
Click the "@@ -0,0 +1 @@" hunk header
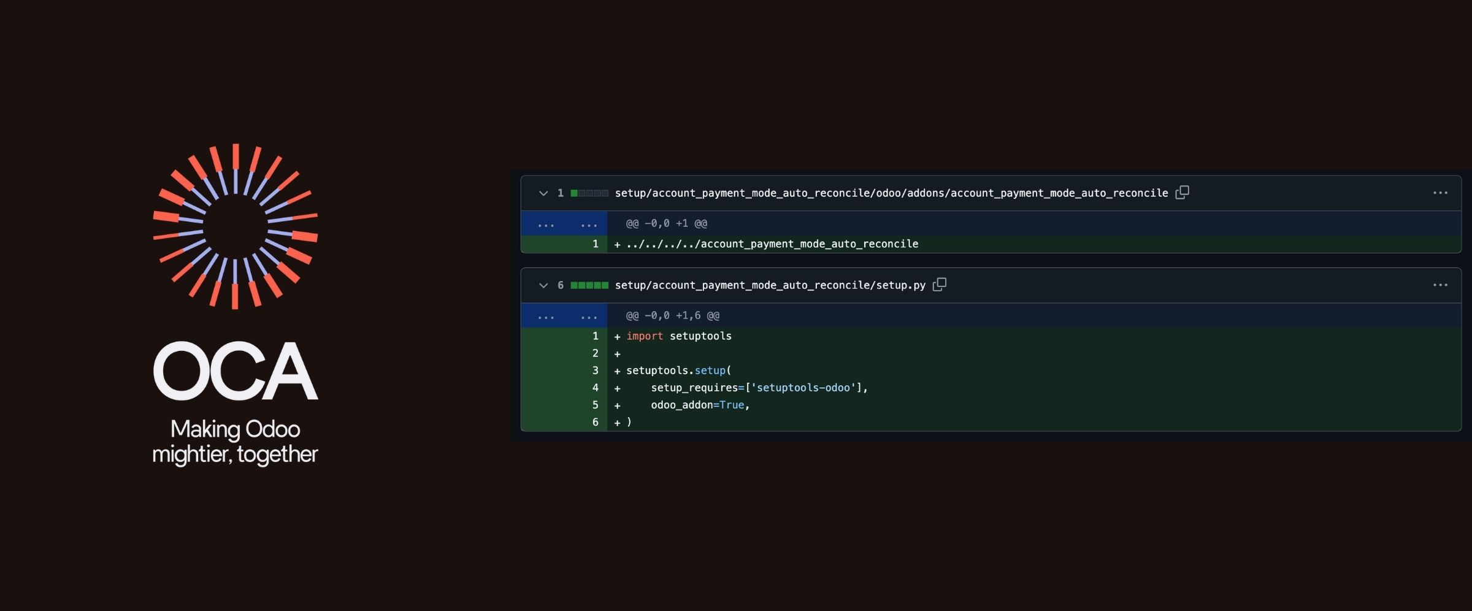[x=667, y=223]
